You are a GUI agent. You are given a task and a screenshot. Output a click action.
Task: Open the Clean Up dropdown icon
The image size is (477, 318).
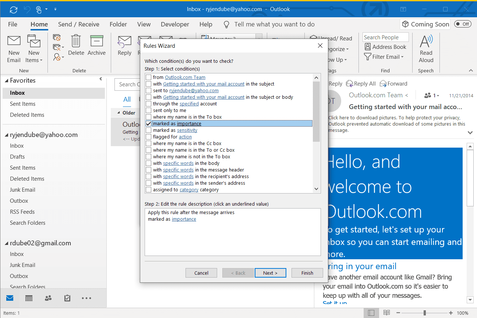click(58, 47)
